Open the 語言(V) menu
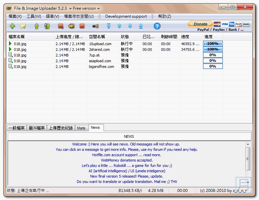 click(x=53, y=16)
